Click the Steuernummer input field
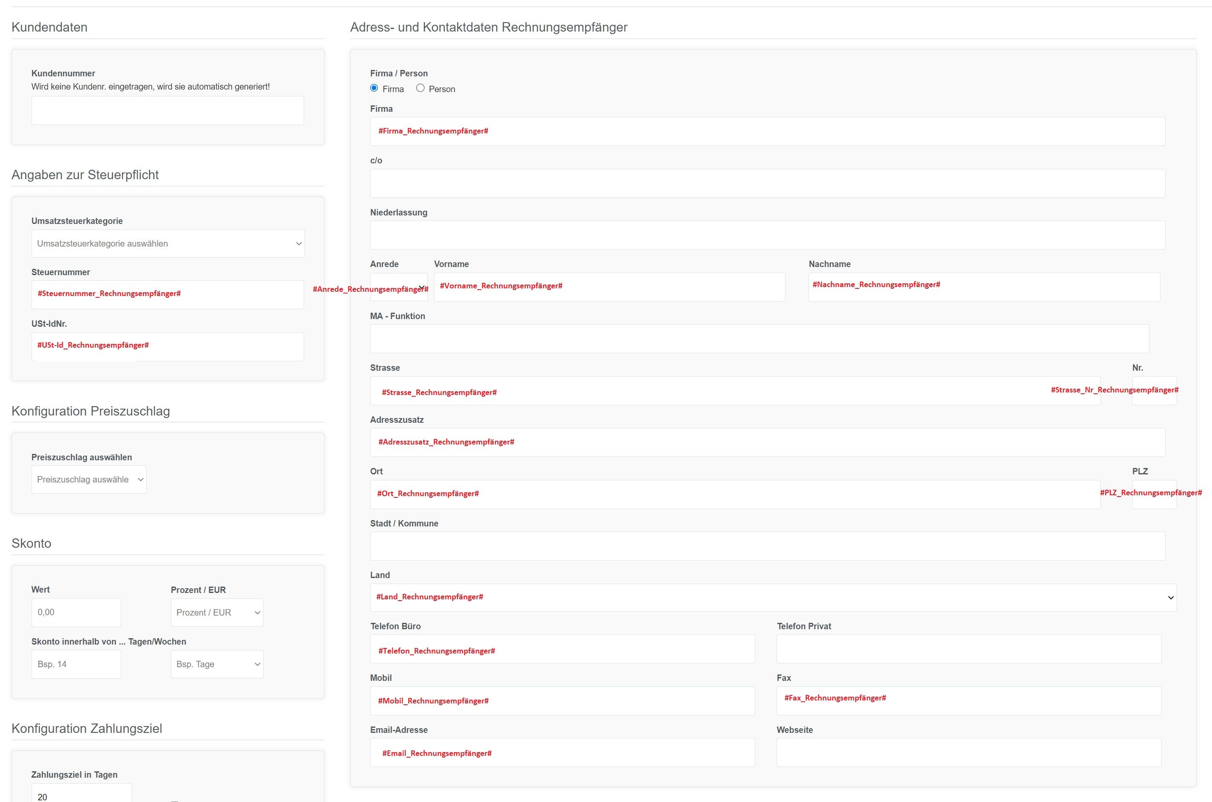Screen dimensions: 1212x802 168,295
